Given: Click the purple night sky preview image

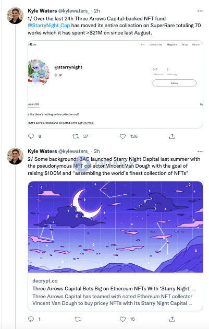Looking at the screenshot, I should pos(115,227).
